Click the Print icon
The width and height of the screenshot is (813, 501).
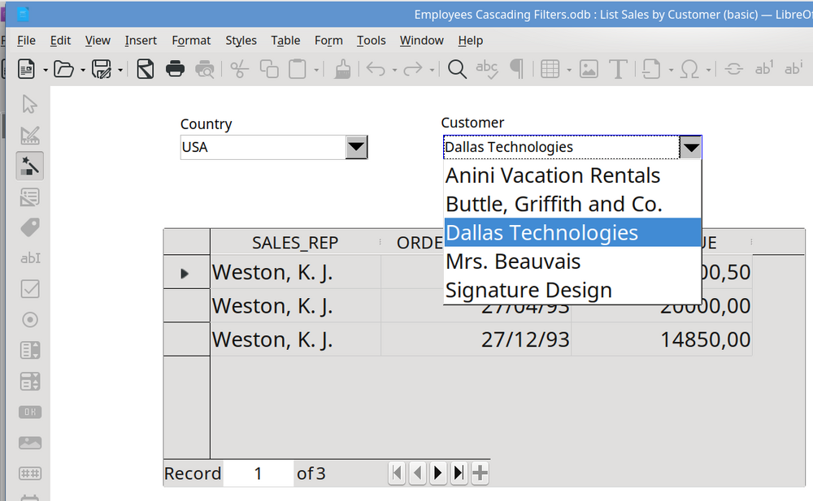tap(176, 69)
